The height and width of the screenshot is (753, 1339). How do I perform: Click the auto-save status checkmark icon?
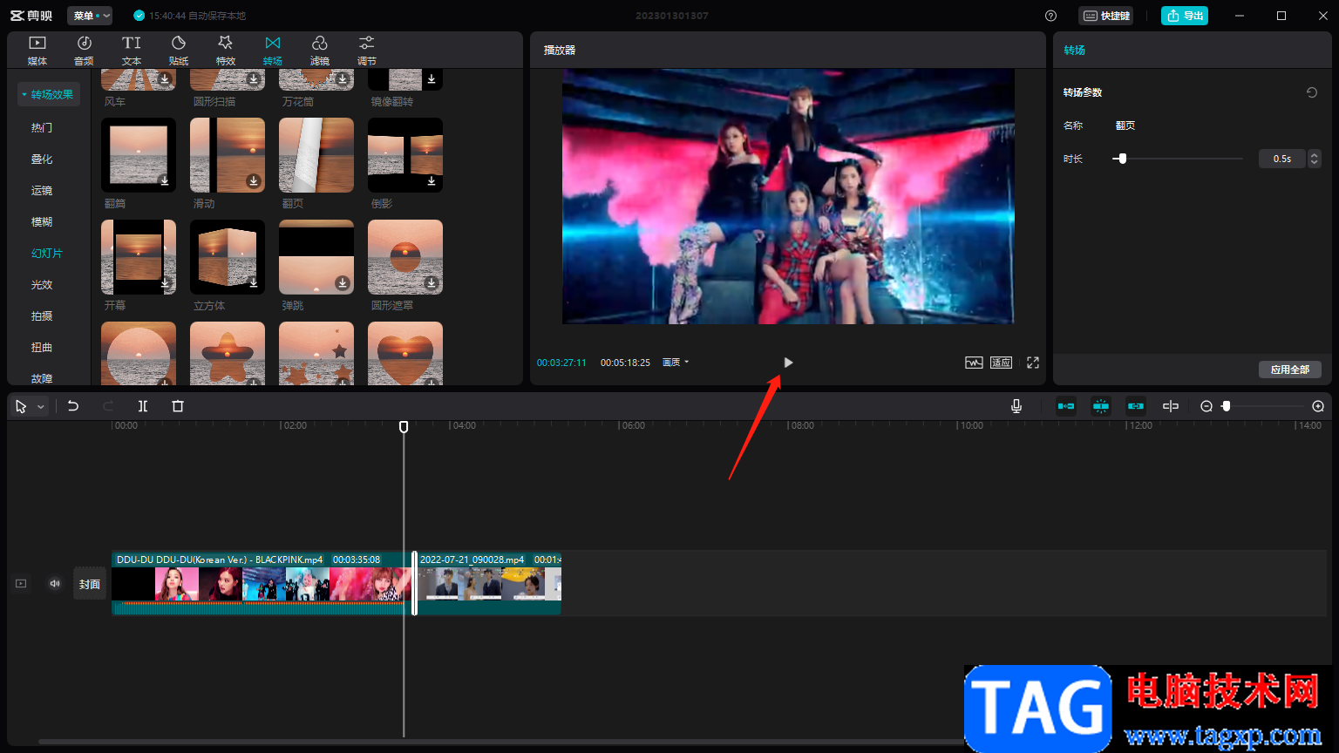[x=139, y=16]
